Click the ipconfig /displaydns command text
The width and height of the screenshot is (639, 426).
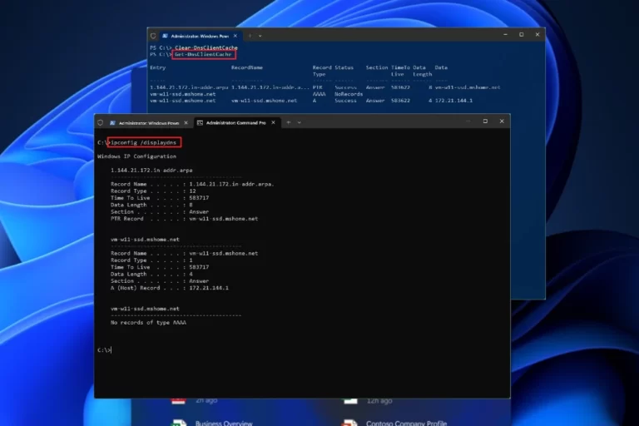143,142
